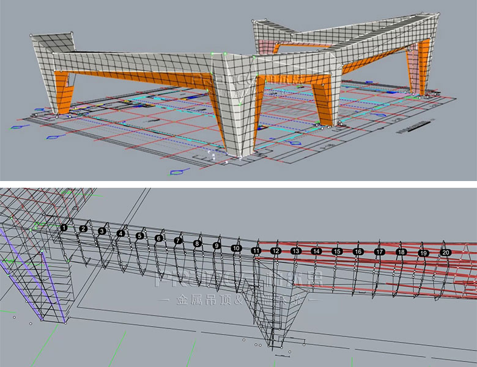Select section marker number 13

pos(295,251)
